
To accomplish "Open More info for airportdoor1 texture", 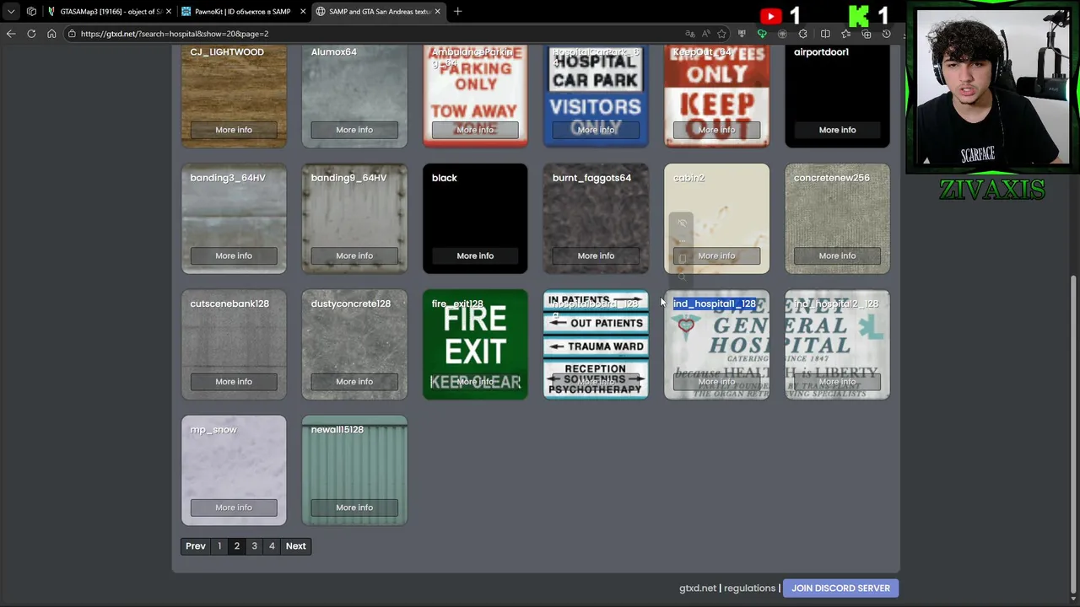I will (837, 130).
